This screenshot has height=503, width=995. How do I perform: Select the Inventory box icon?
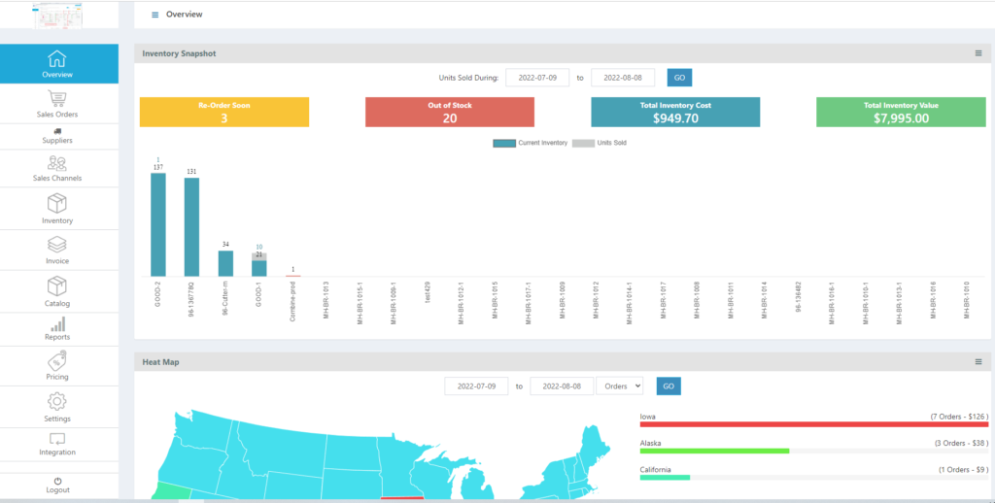pos(57,203)
